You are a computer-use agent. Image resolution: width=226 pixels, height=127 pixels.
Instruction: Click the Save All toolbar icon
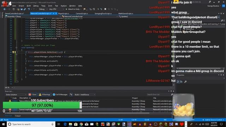coord(24,9)
